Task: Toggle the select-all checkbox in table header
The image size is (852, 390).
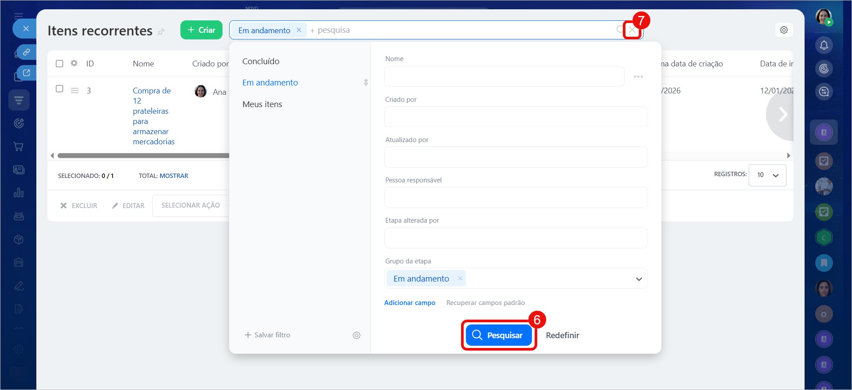Action: coord(59,63)
